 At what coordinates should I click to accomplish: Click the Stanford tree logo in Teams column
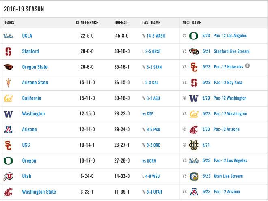(x=8, y=51)
